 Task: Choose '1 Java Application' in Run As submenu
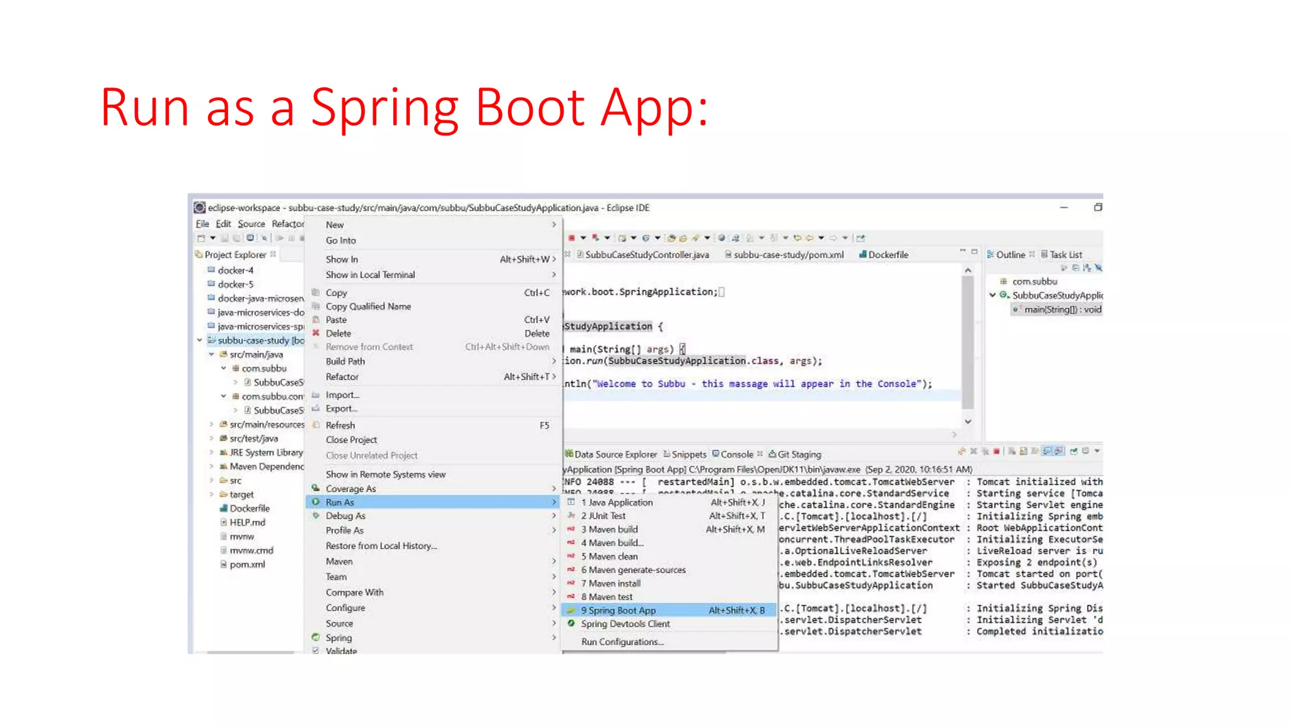[x=669, y=502]
